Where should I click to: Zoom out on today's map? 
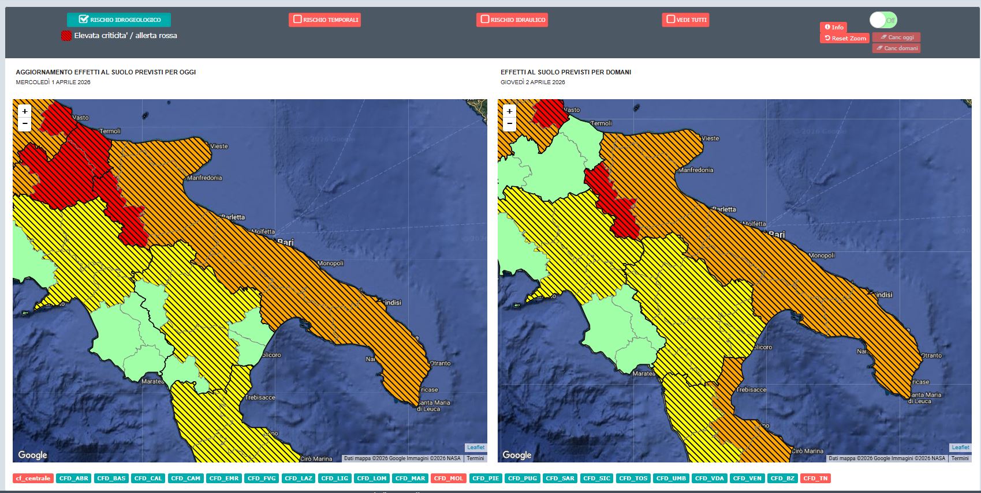tap(25, 123)
